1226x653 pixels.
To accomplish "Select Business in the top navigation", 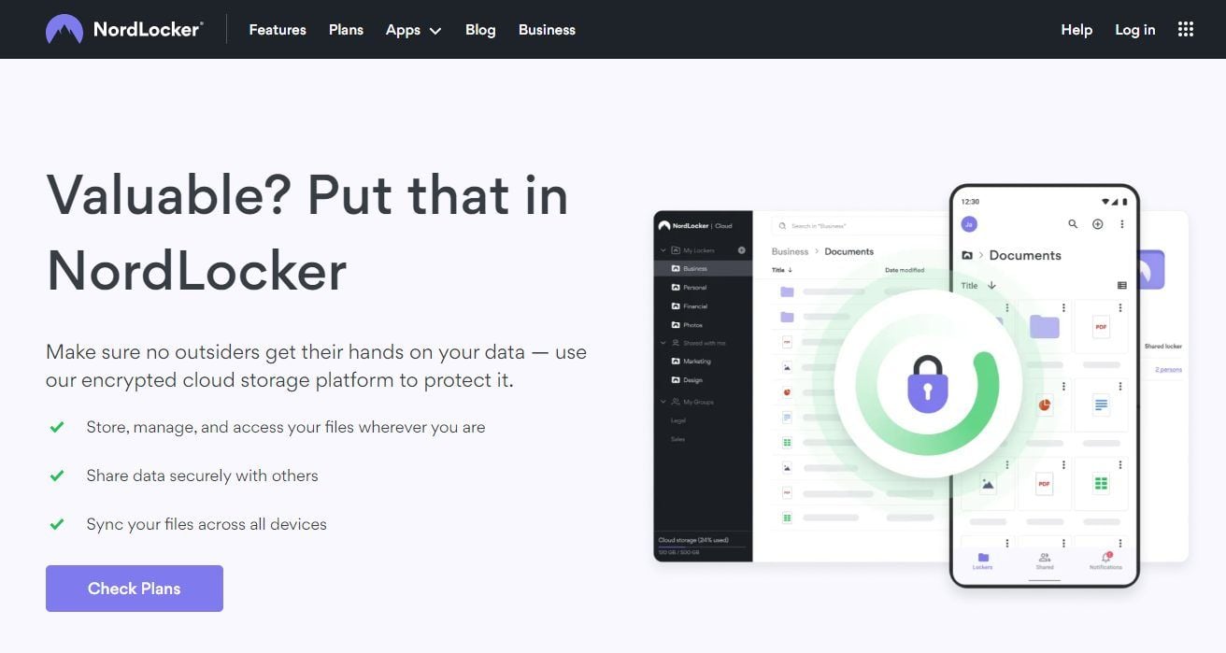I will point(547,30).
